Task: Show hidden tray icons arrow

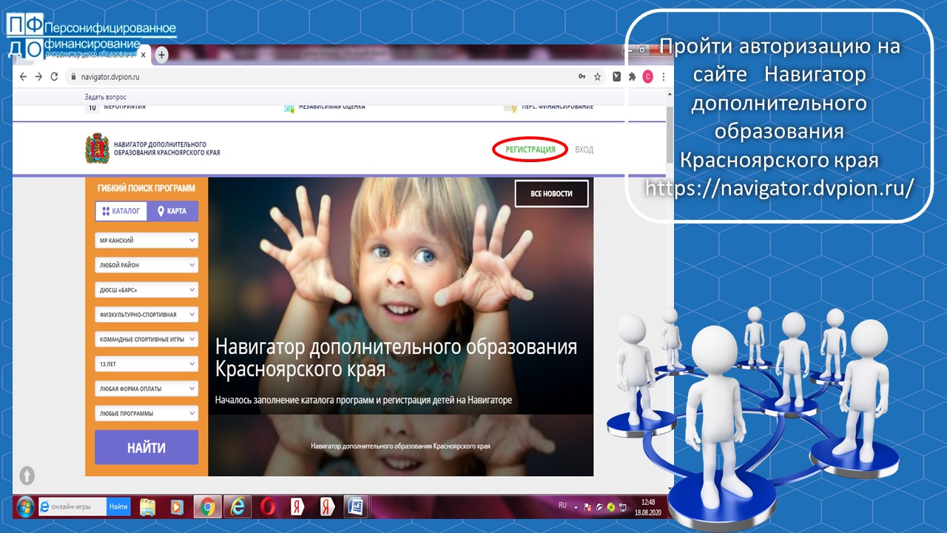Action: pyautogui.click(x=576, y=506)
